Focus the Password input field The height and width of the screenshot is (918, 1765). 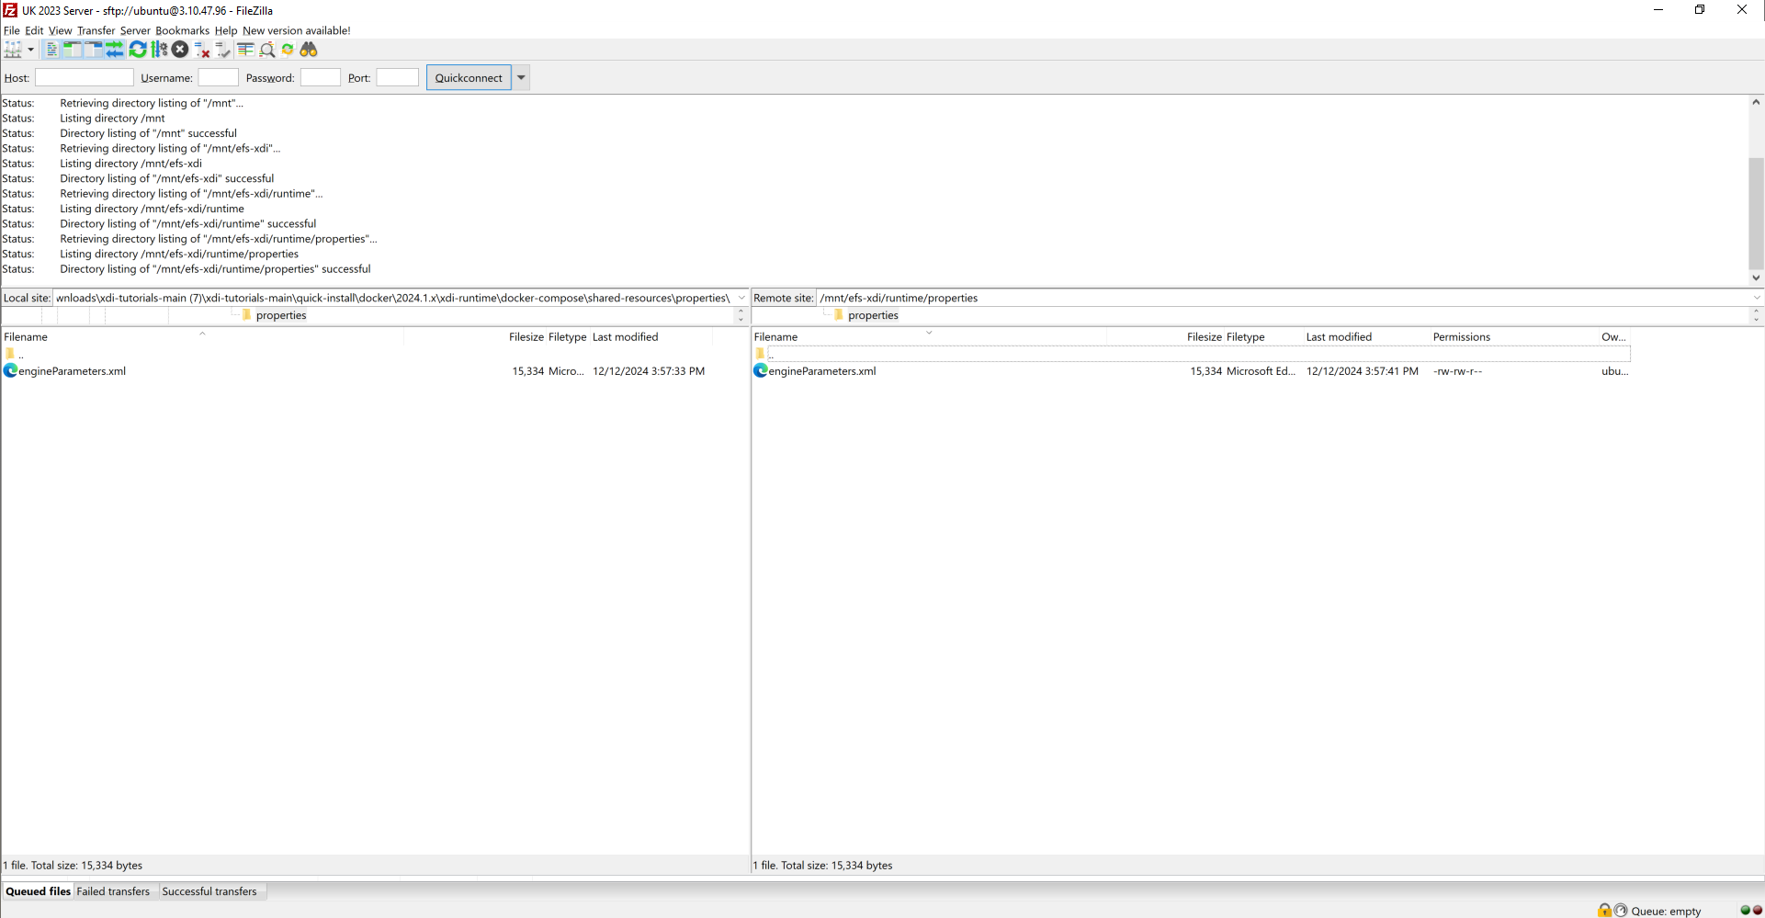coord(320,78)
